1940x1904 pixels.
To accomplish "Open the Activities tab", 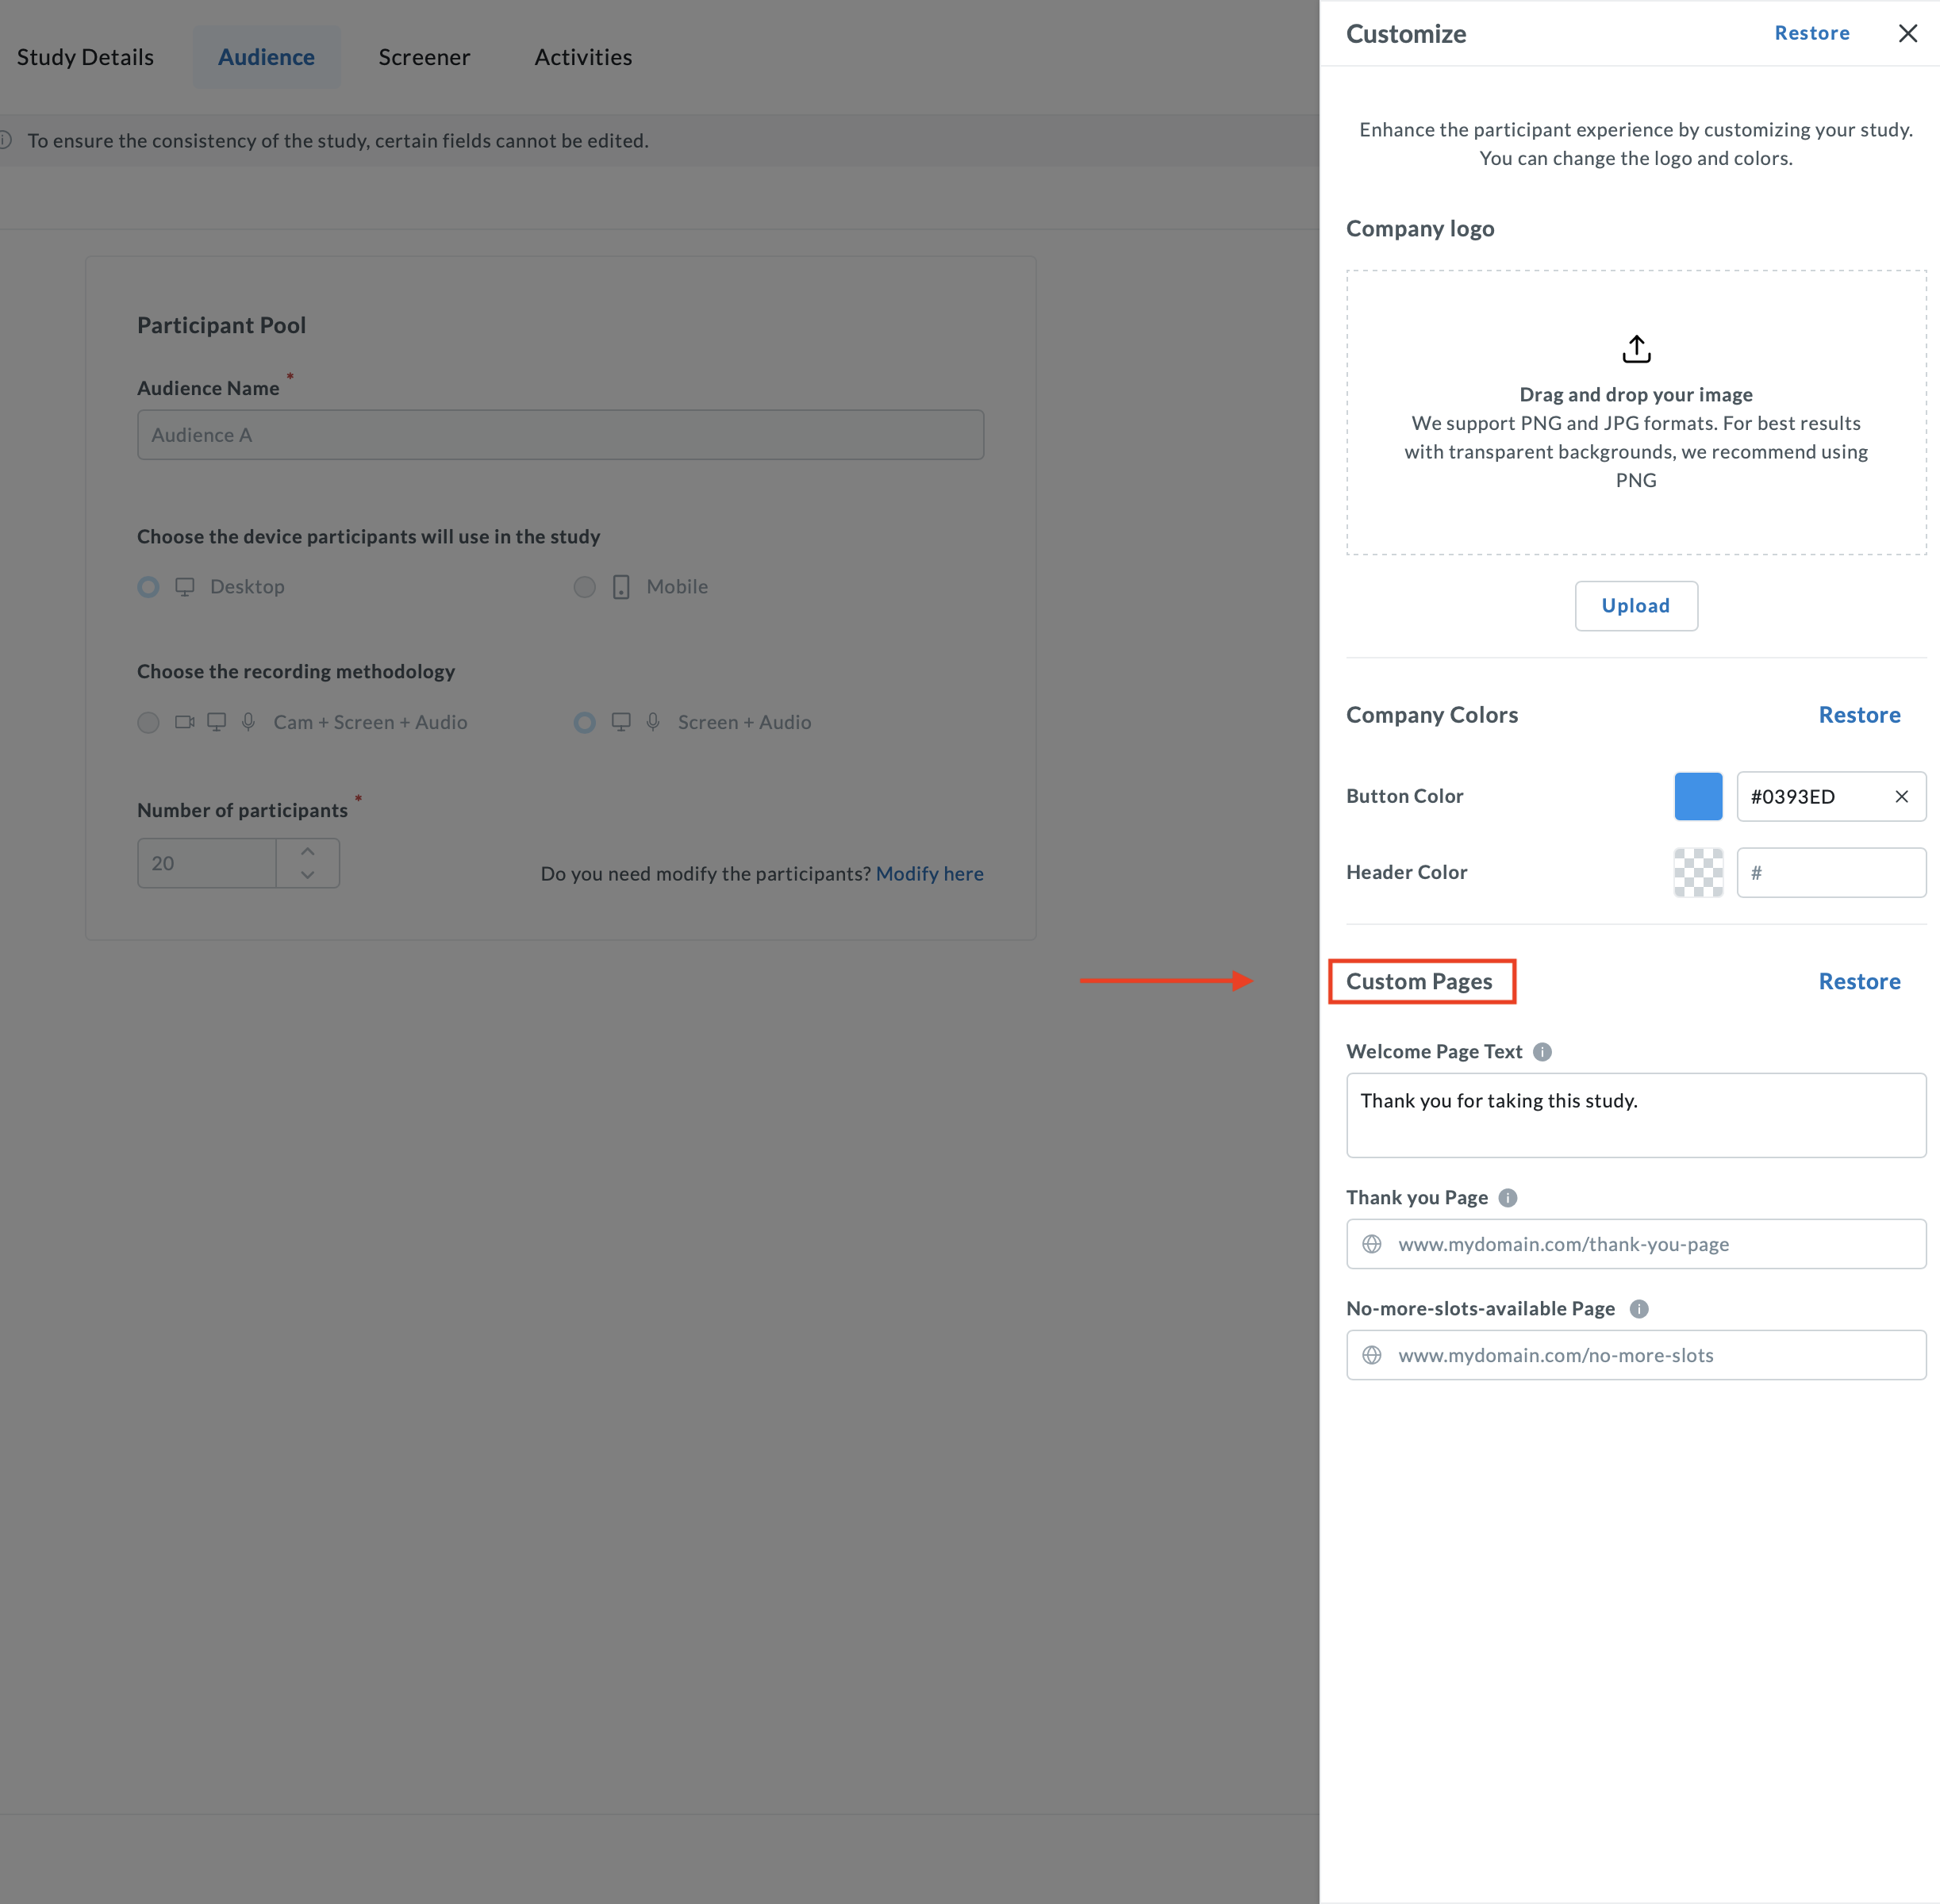I will click(x=583, y=57).
